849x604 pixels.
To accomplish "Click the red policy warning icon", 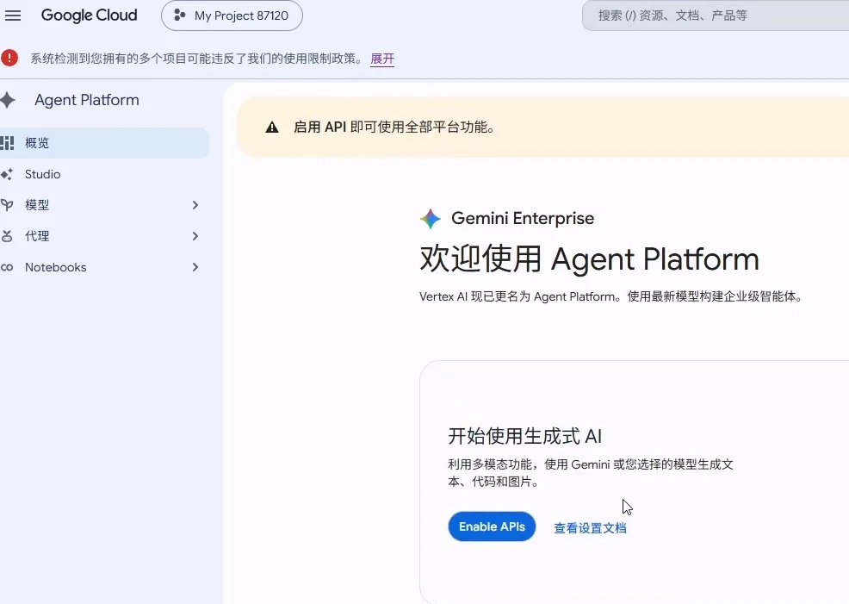I will pyautogui.click(x=9, y=58).
